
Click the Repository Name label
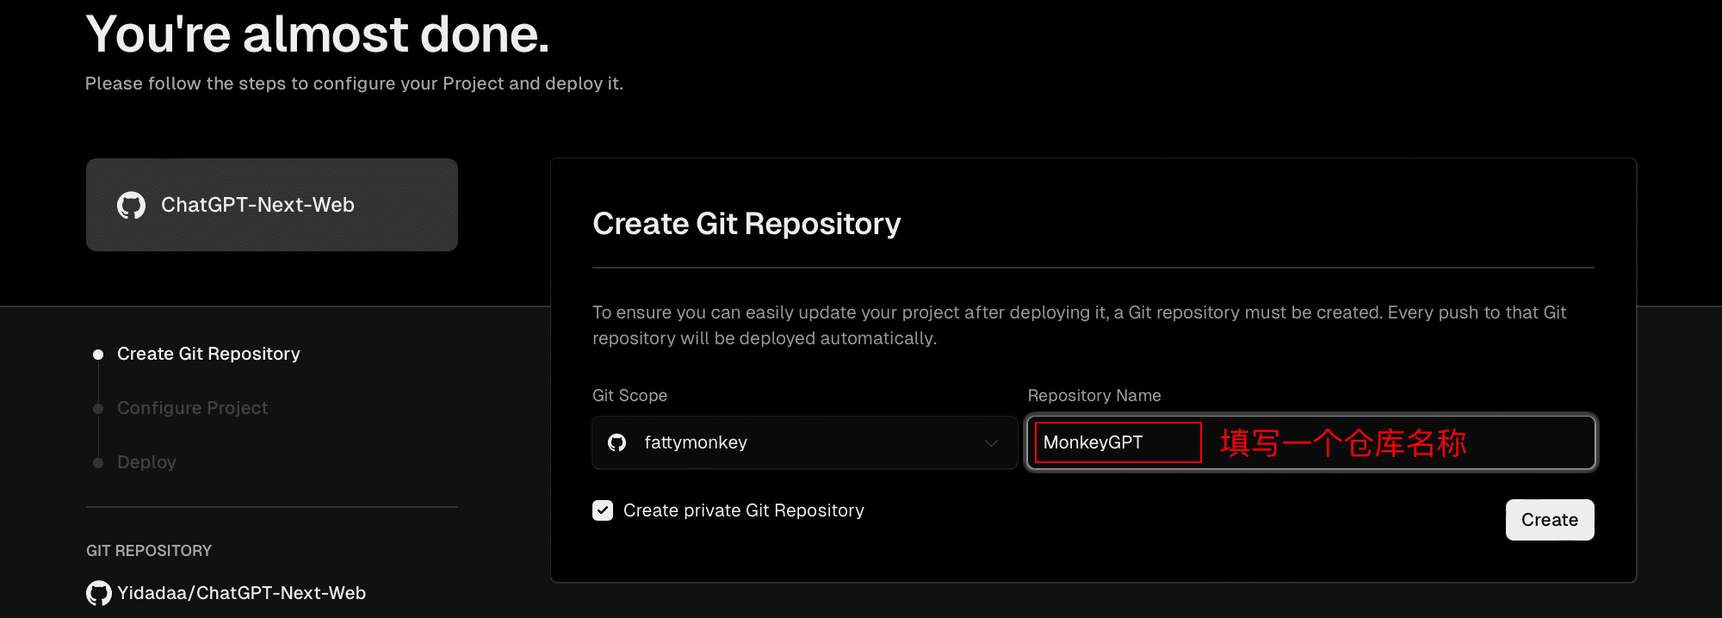(1094, 395)
